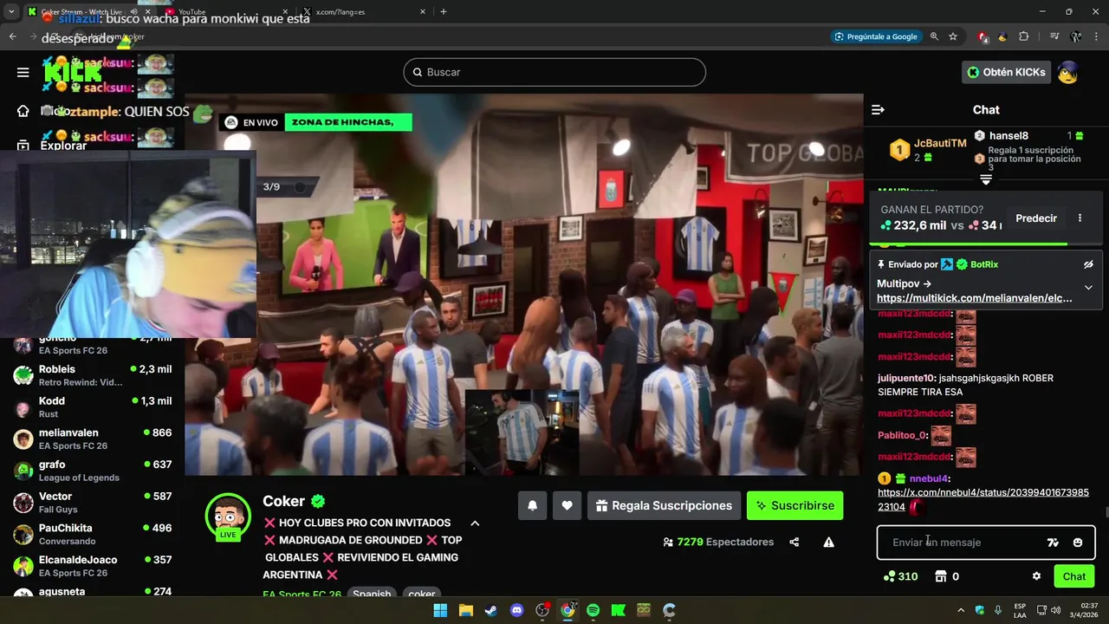
Task: Open the chat translate icon
Action: coord(1053,543)
